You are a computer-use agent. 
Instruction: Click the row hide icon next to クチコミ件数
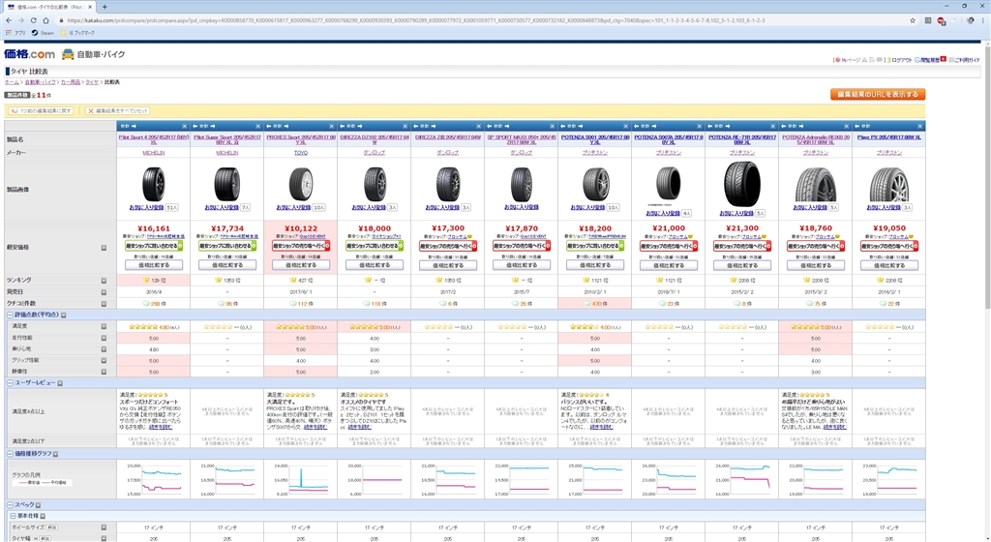(x=104, y=303)
